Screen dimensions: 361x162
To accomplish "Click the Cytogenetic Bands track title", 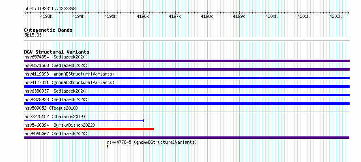I will pyautogui.click(x=48, y=30).
